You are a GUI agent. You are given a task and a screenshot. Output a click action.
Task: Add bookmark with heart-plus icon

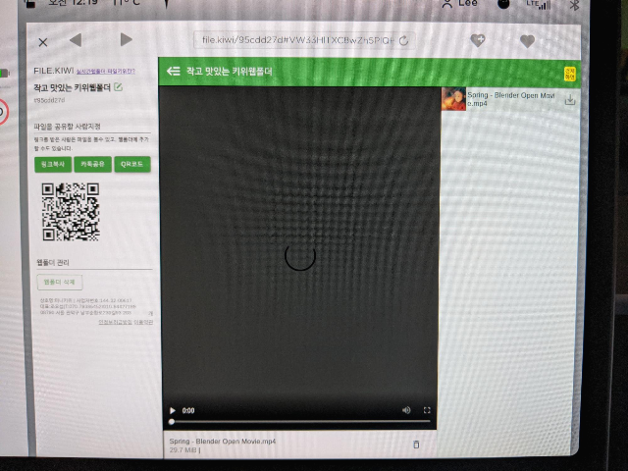pos(478,41)
